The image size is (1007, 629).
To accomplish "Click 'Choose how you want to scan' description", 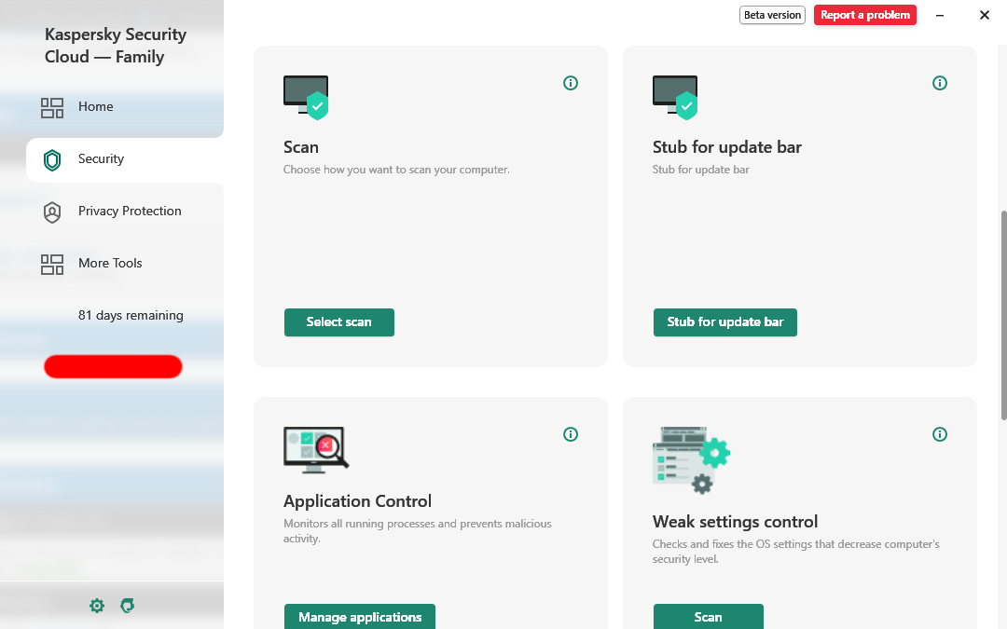I will (396, 170).
